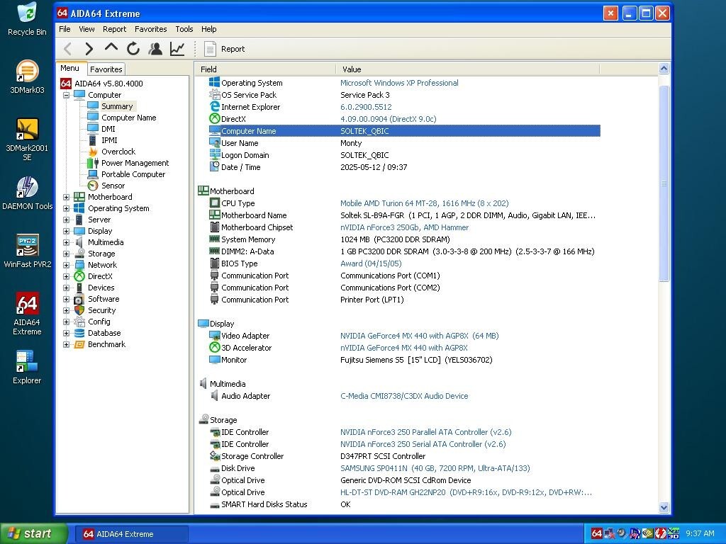Expand the Server tree node
726x544 pixels.
pos(66,220)
